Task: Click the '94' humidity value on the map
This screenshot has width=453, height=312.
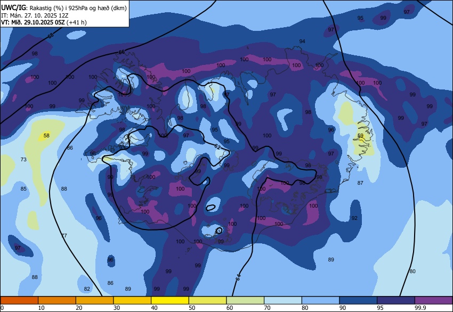Action: pyautogui.click(x=302, y=42)
